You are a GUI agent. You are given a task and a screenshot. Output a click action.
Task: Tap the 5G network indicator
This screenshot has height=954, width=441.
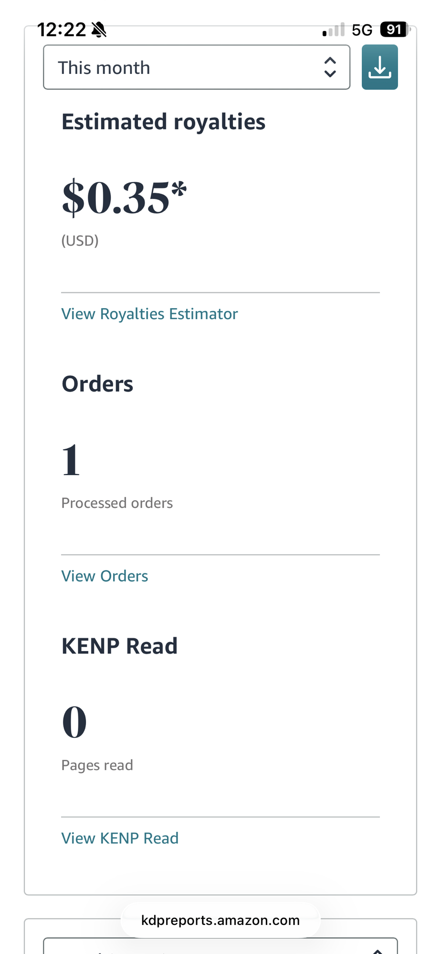point(362,30)
